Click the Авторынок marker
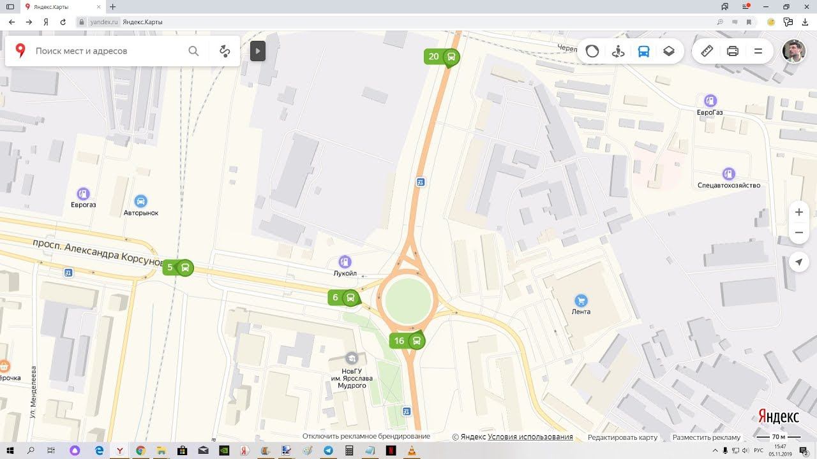The image size is (817, 459). 141,201
